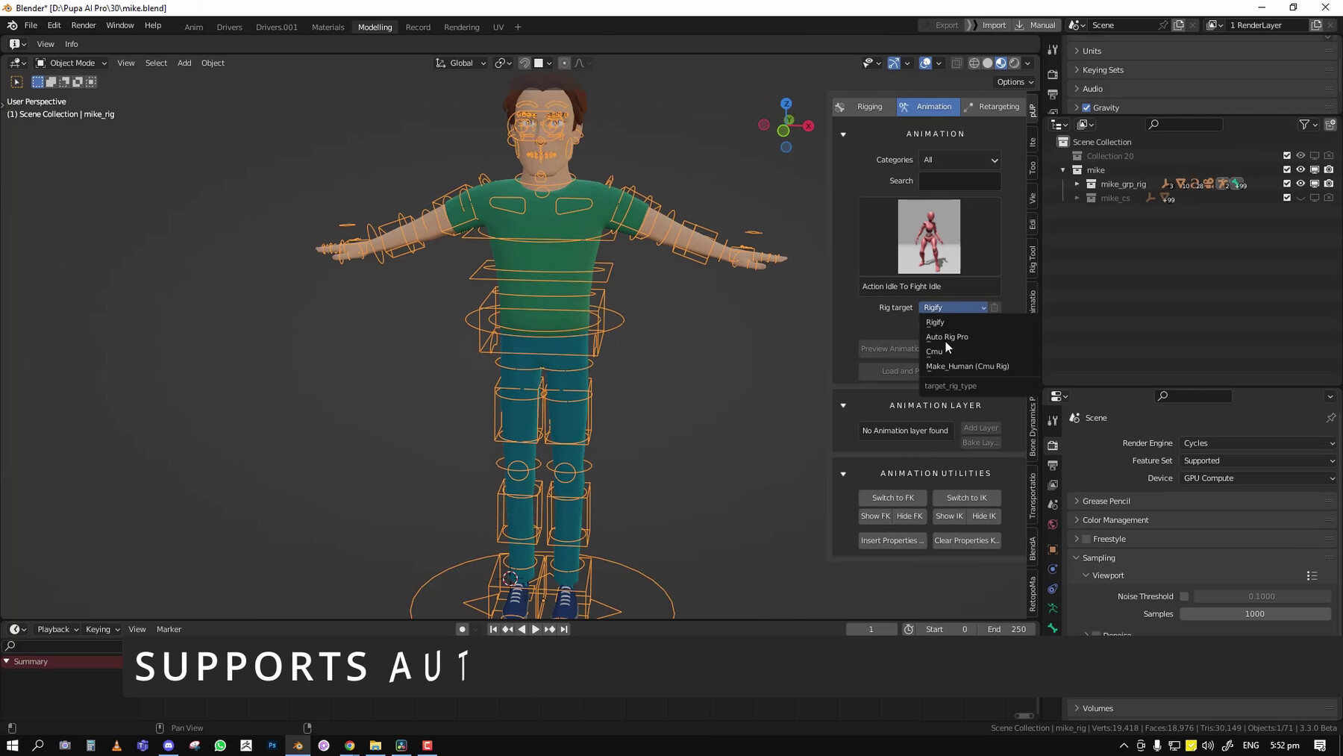
Task: Open the Render menu
Action: point(84,25)
